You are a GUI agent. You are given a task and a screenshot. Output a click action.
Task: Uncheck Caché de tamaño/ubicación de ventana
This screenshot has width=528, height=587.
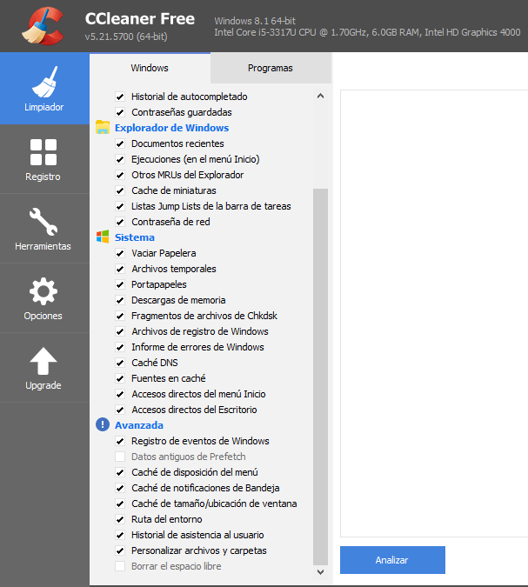click(120, 504)
